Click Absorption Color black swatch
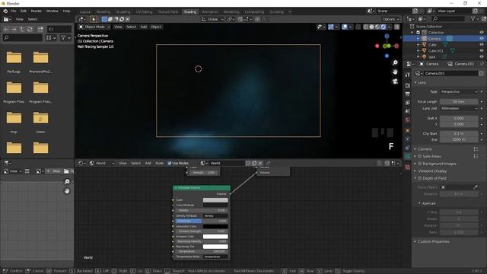 [215, 227]
